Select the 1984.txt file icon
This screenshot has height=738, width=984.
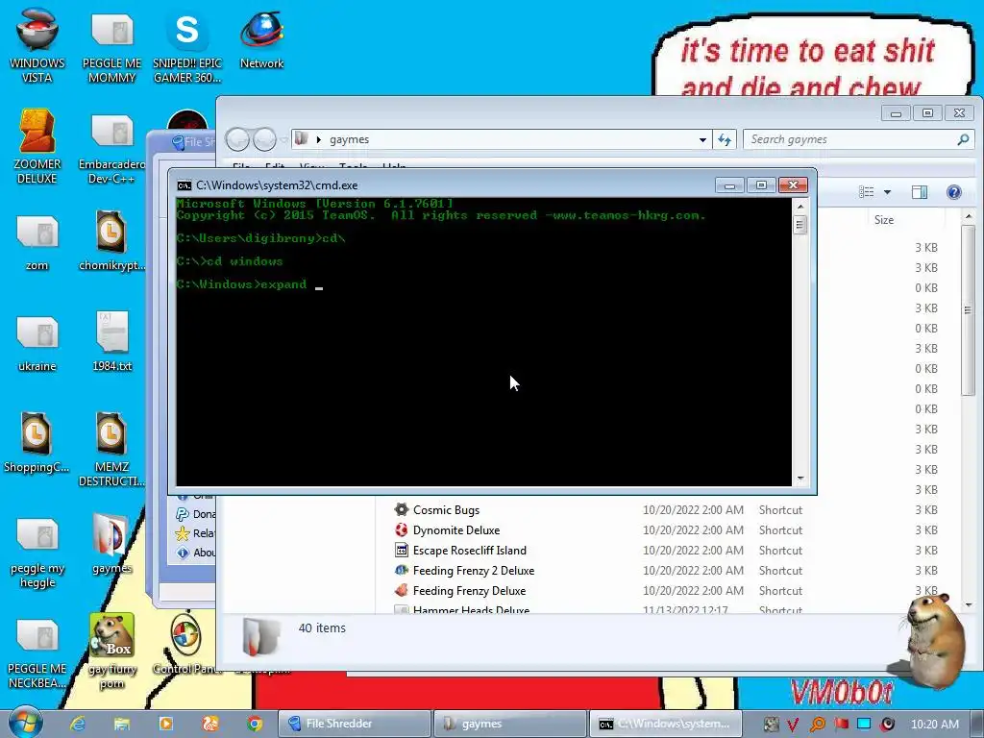pyautogui.click(x=111, y=341)
